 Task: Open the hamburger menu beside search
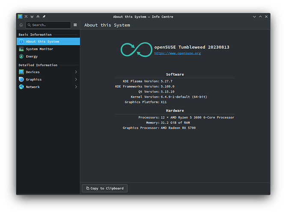click(75, 25)
